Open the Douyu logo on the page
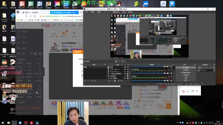 click(45, 25)
